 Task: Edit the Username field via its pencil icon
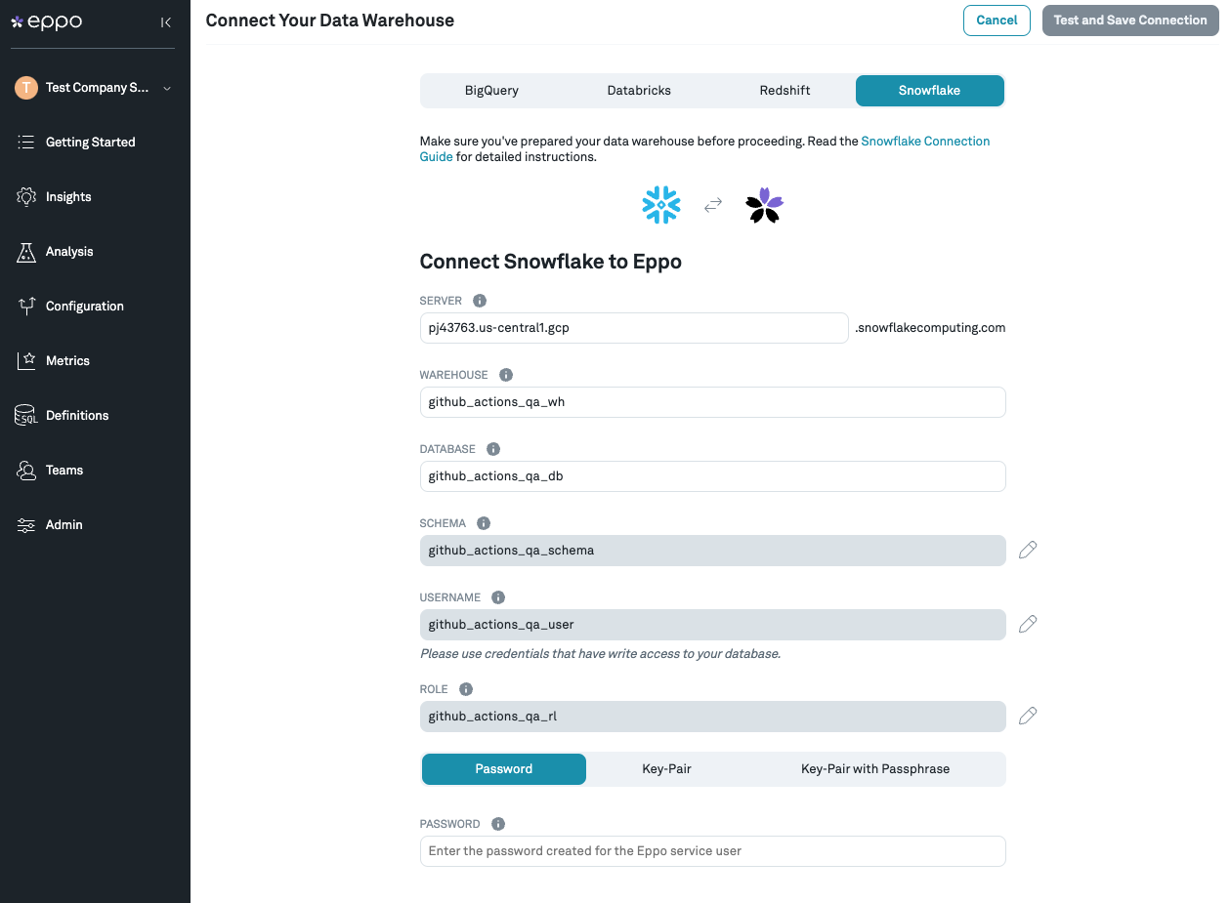(x=1027, y=624)
